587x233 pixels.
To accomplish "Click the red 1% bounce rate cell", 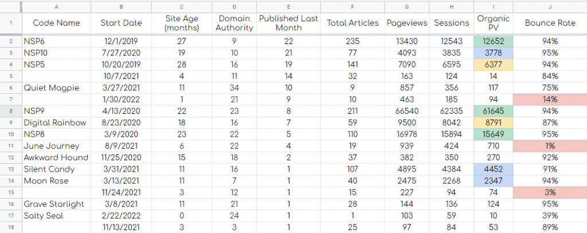I will point(550,146).
